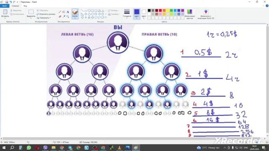Click the Save icon in title bar
Viewport: 269px width, 151px height.
(x=7, y=2)
